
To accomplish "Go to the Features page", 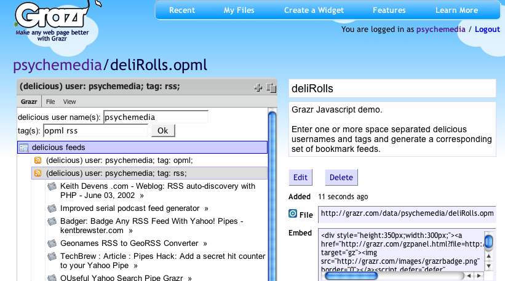I will (x=389, y=10).
